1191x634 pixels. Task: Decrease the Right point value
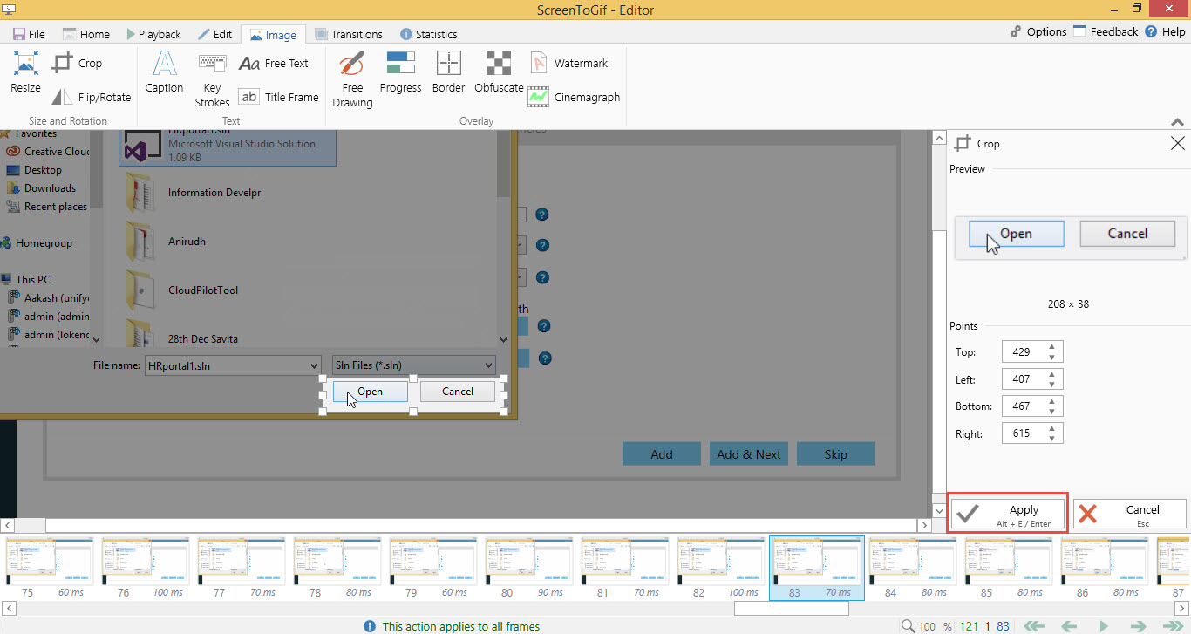[x=1052, y=438]
